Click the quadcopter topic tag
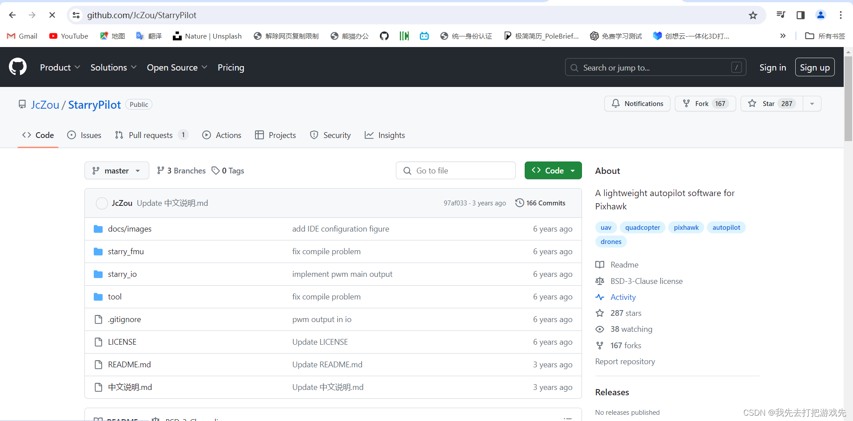Viewport: 853px width, 421px height. (642, 228)
